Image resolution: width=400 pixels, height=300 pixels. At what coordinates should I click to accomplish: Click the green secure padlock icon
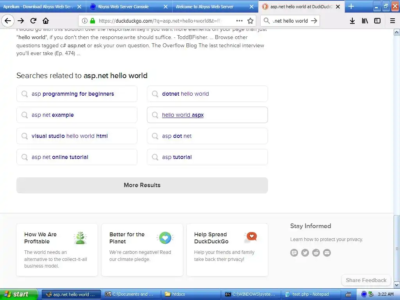[93, 21]
